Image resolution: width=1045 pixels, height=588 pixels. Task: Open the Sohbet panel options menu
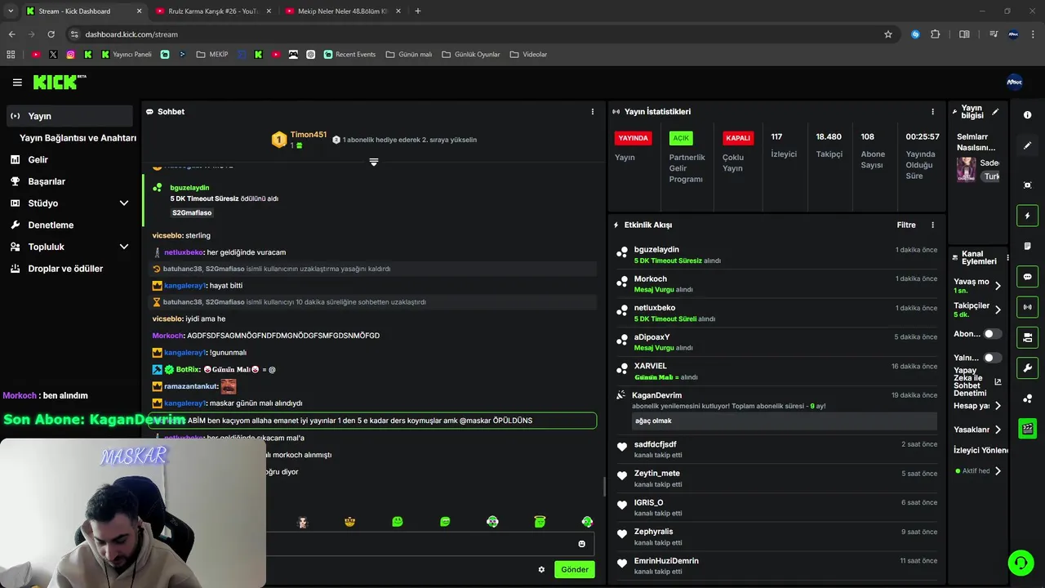(x=593, y=112)
